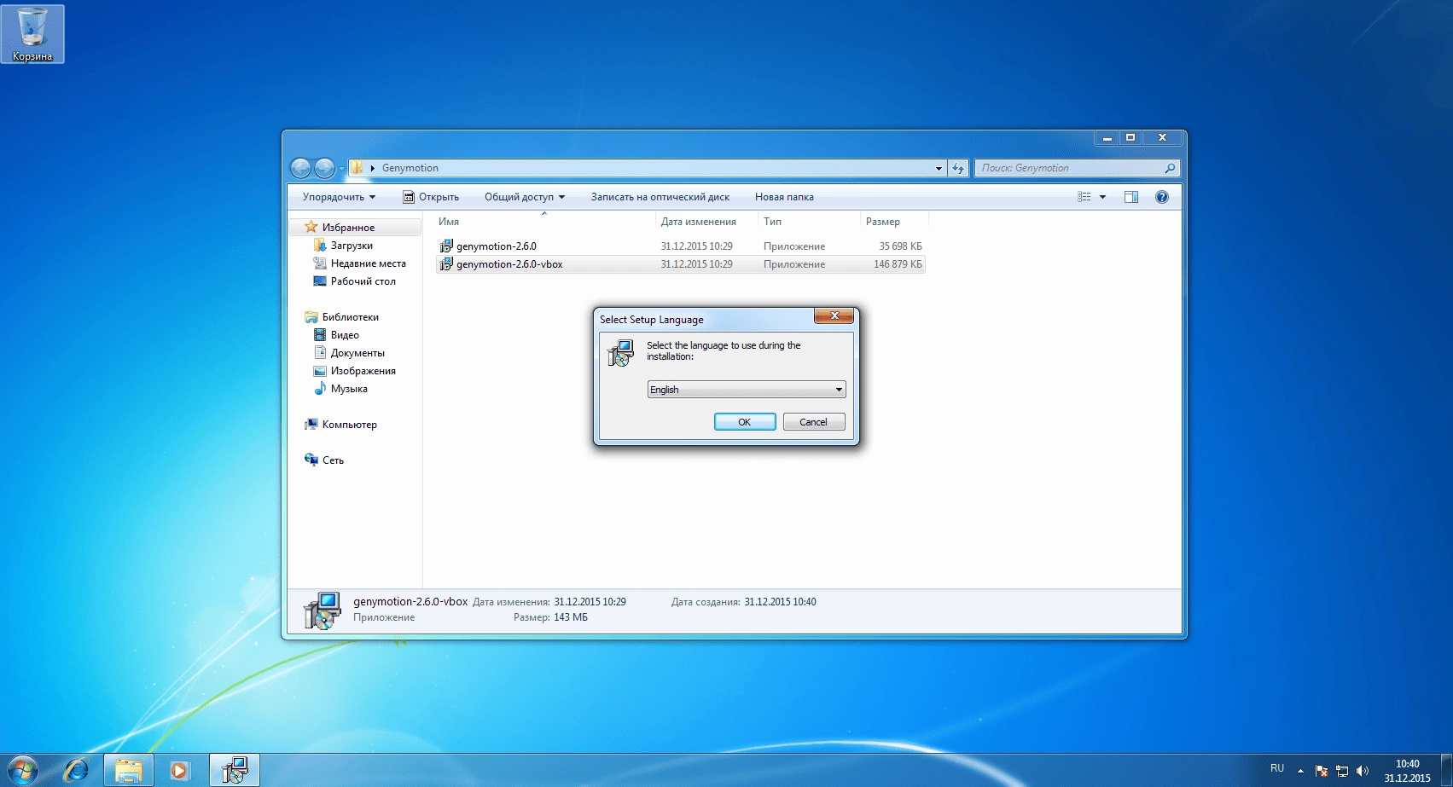
Task: Change view with the views icon
Action: [1084, 197]
